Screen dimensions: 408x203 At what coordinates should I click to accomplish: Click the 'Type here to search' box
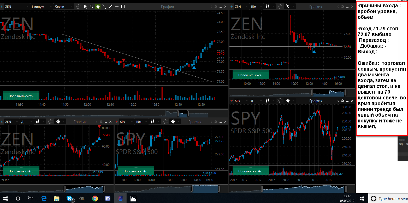(388, 199)
